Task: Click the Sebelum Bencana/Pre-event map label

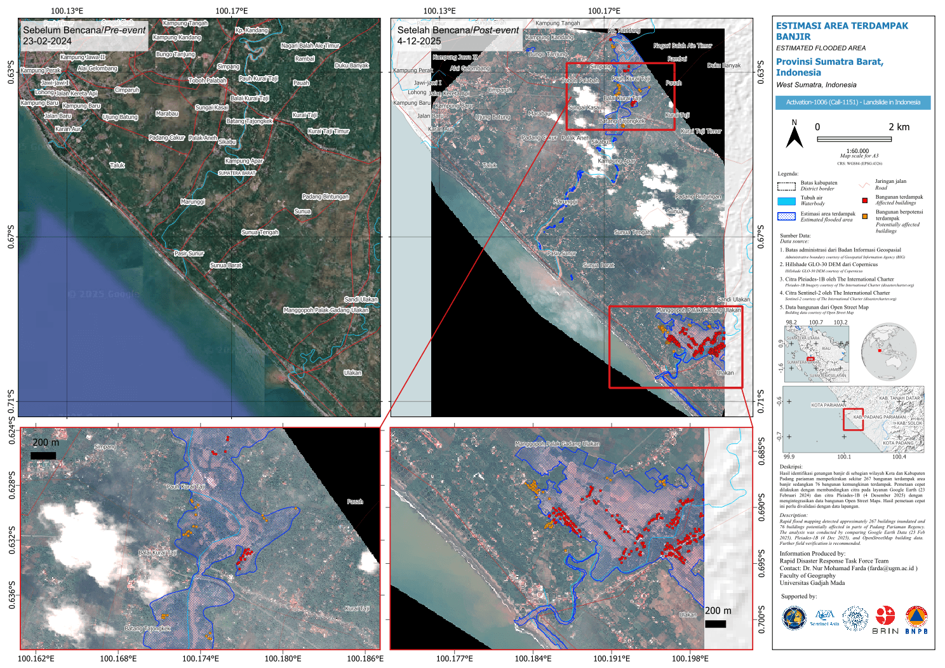Action: (x=84, y=36)
